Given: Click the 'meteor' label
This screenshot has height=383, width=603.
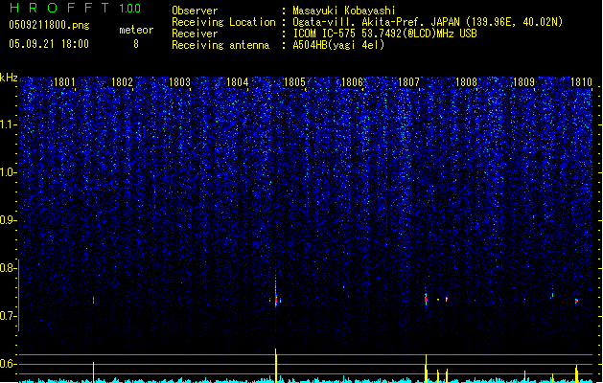Looking at the screenshot, I should tap(136, 30).
